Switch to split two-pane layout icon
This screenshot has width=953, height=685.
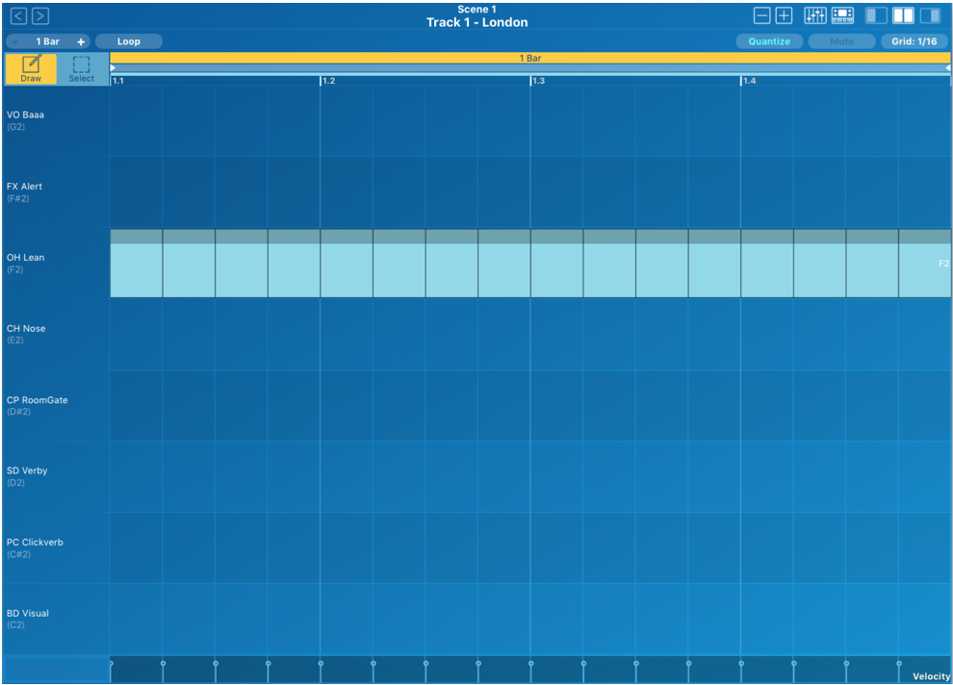point(903,15)
